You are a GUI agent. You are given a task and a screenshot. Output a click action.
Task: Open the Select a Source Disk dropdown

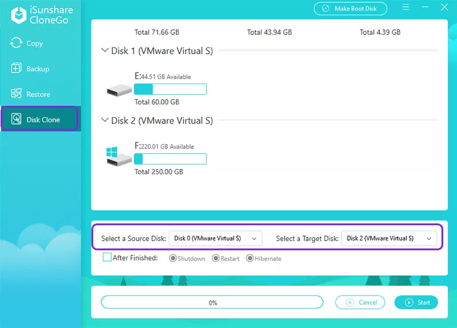click(x=215, y=238)
